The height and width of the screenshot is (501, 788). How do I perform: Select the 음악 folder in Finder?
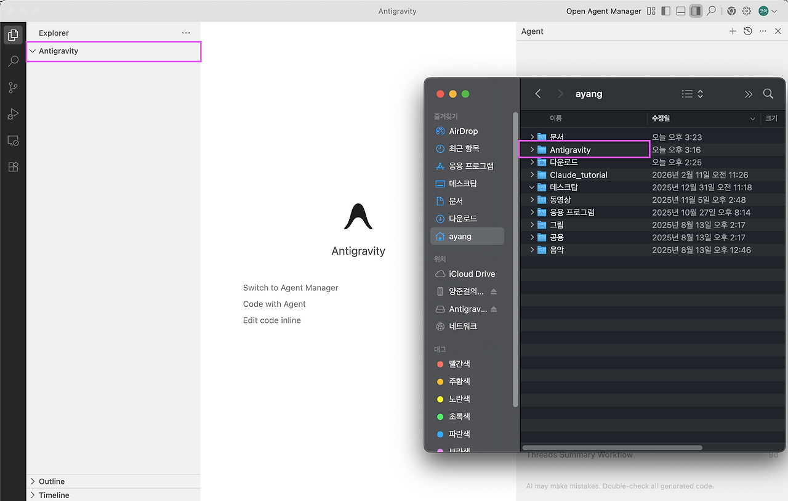(x=653, y=250)
